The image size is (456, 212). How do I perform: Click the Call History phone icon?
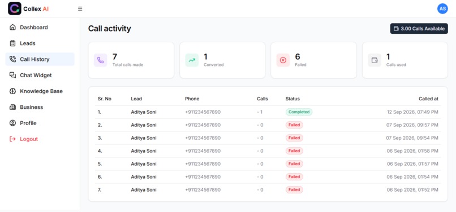pyautogui.click(x=12, y=59)
